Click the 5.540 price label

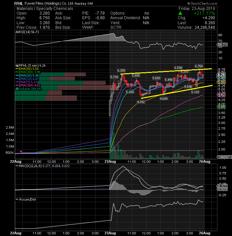(x=188, y=87)
